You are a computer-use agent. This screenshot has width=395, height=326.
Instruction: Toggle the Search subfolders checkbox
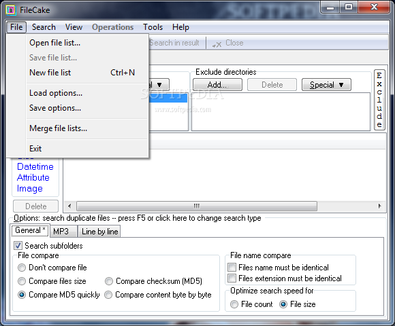click(x=18, y=246)
